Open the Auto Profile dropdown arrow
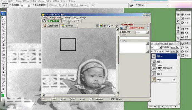 (76, 25)
